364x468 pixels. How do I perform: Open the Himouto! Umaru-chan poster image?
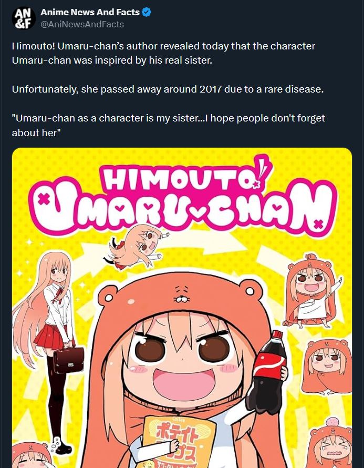182,308
